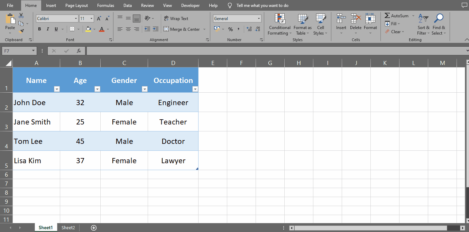
Task: Open the Fill Color swatch dropdown
Action: coord(94,29)
